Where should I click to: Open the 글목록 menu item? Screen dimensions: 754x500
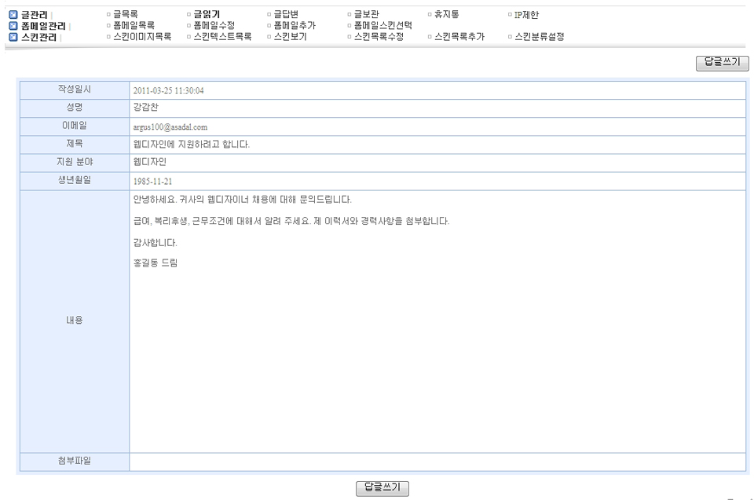[126, 15]
